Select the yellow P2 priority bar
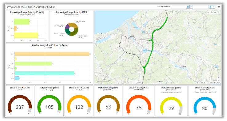 pyautogui.click(x=26, y=35)
